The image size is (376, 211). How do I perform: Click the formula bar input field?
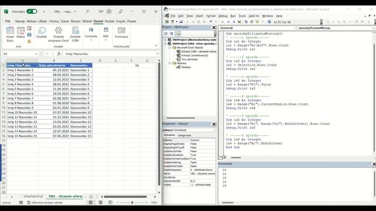pyautogui.click(x=109, y=54)
